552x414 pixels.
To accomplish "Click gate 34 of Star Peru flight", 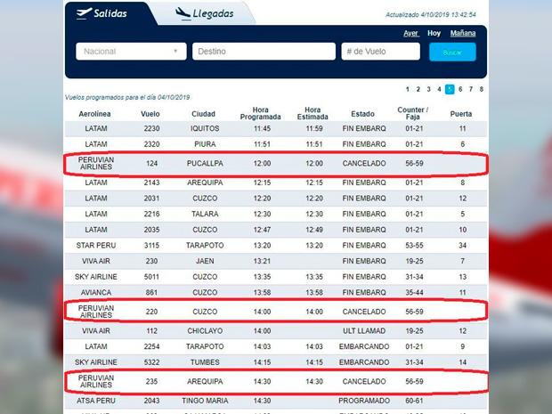I will pyautogui.click(x=463, y=246).
